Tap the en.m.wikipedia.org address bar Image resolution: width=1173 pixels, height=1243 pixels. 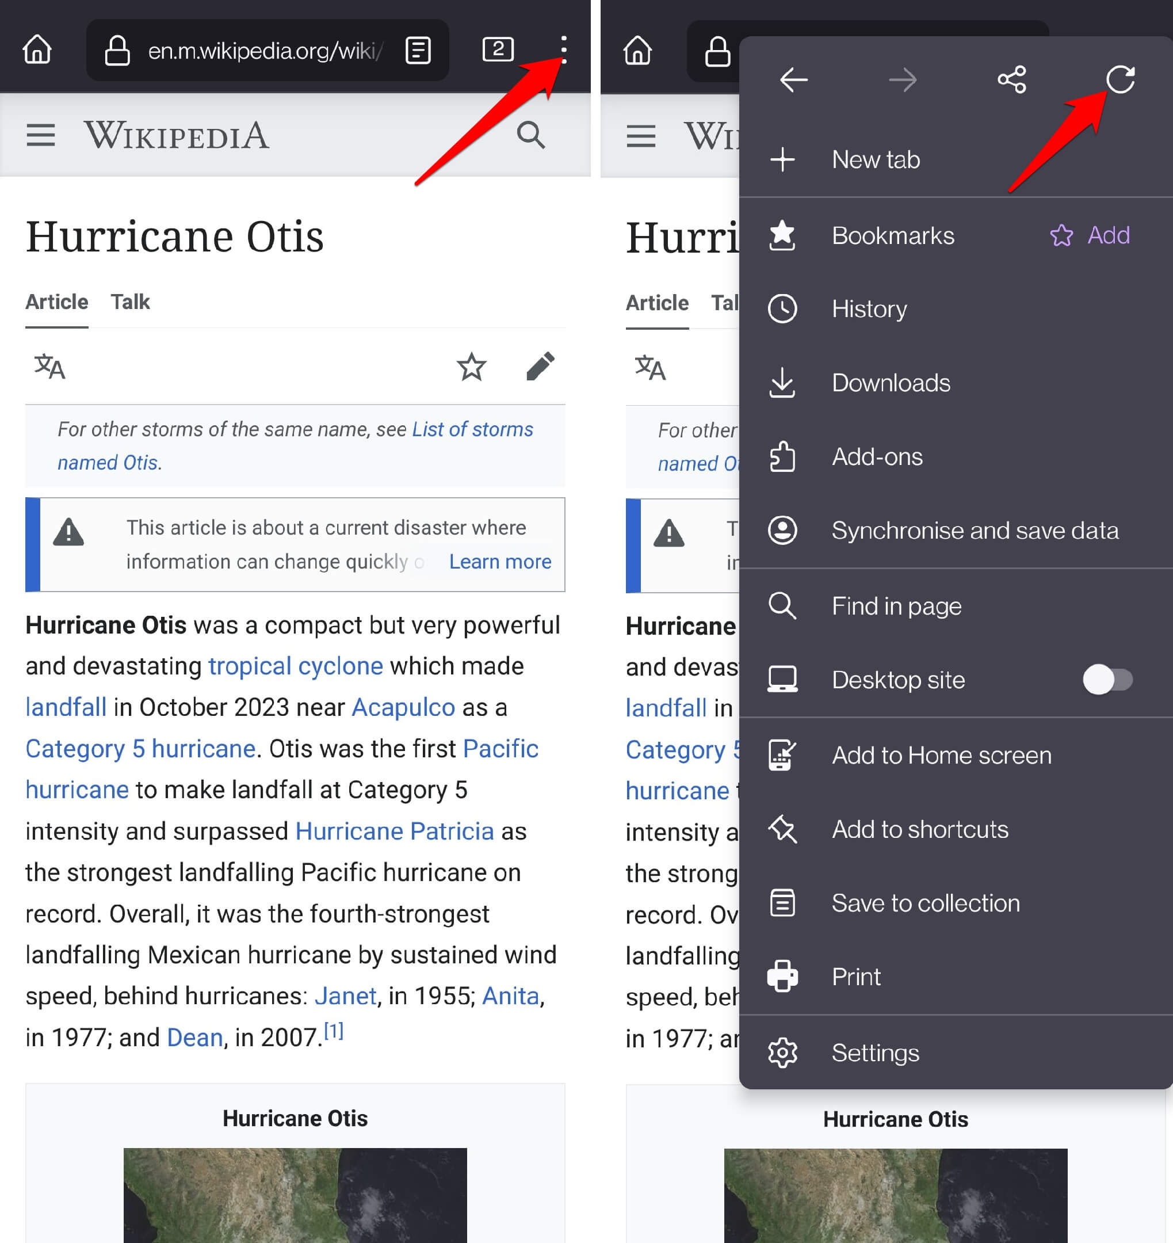click(x=262, y=50)
